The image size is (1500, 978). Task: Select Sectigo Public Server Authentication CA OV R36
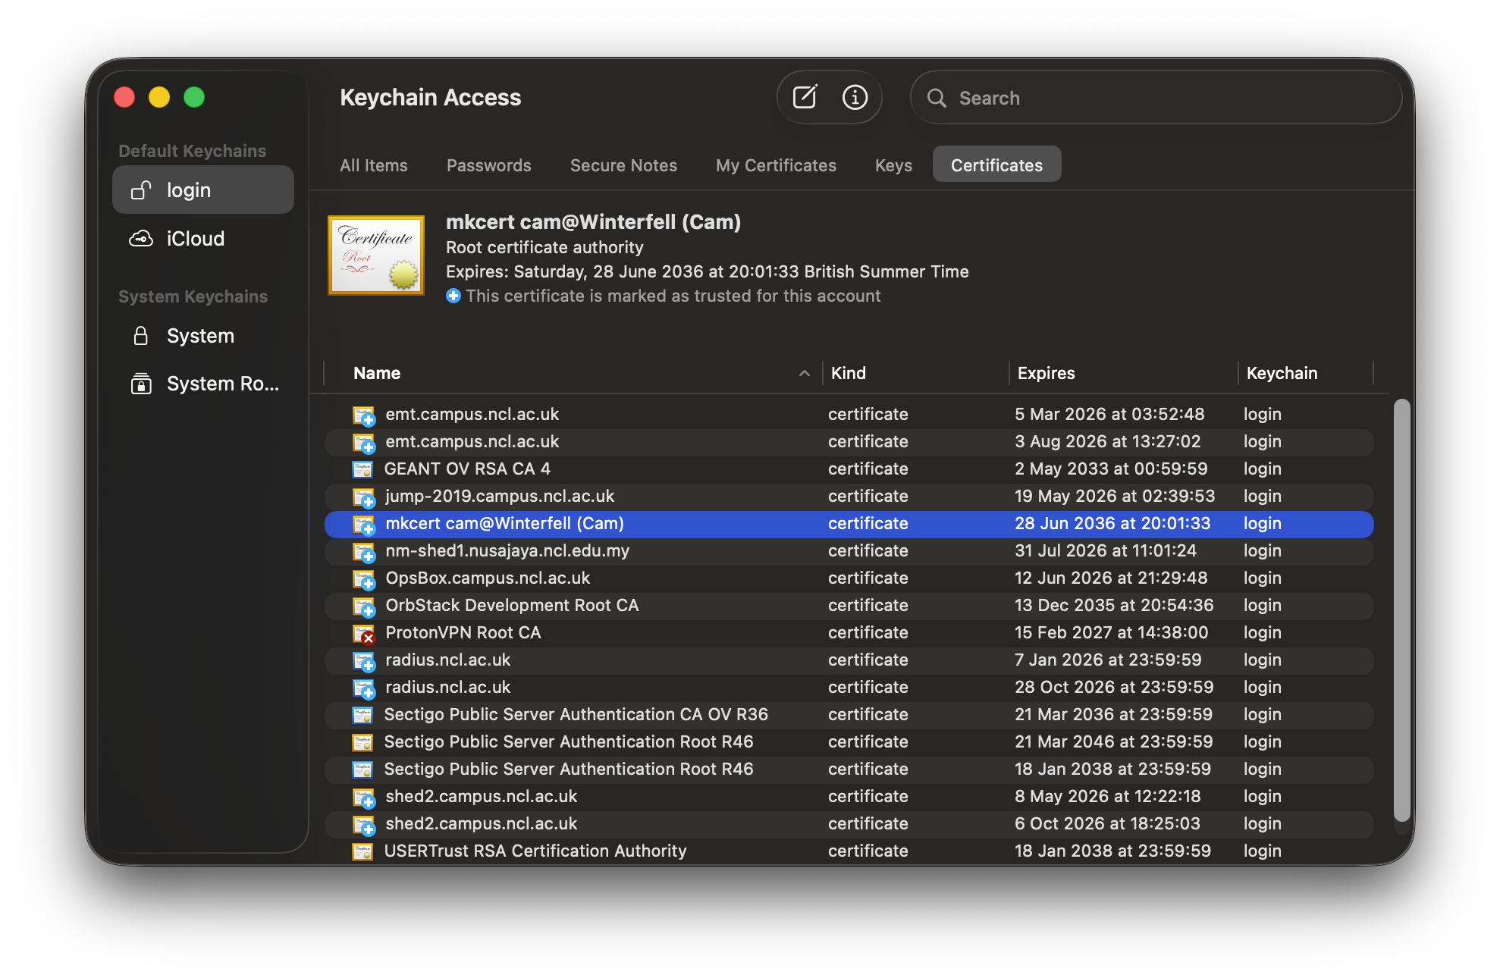coord(576,715)
